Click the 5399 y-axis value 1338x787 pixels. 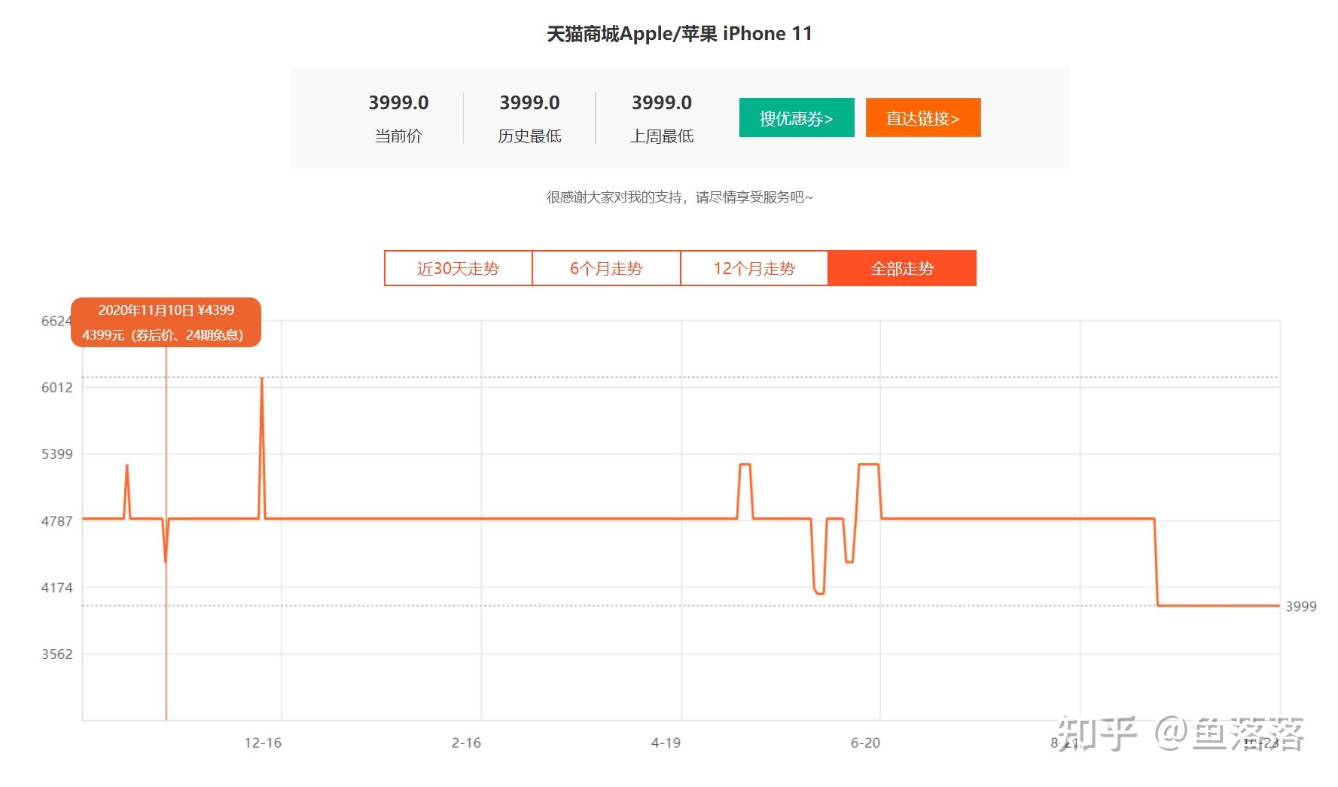click(x=57, y=454)
